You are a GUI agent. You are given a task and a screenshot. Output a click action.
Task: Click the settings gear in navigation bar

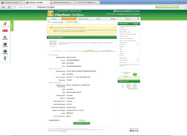(139, 19)
